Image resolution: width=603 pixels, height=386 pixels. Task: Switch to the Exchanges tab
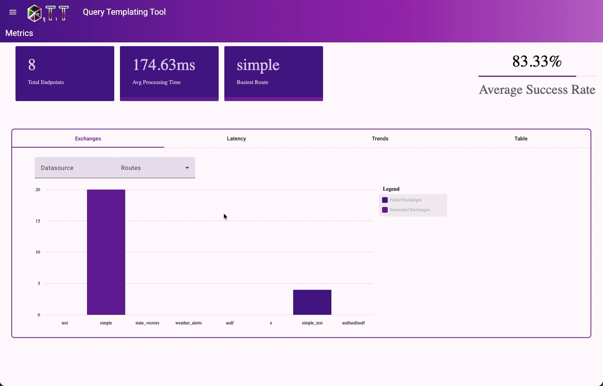[x=88, y=139]
